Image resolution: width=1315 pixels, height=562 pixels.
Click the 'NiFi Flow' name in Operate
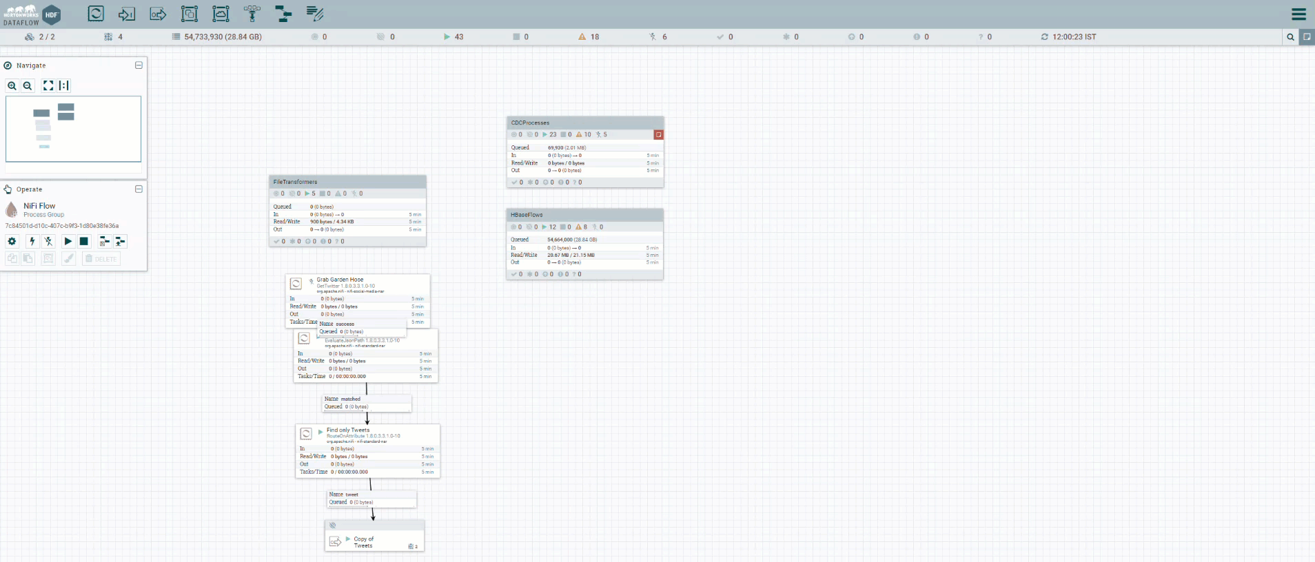39,206
